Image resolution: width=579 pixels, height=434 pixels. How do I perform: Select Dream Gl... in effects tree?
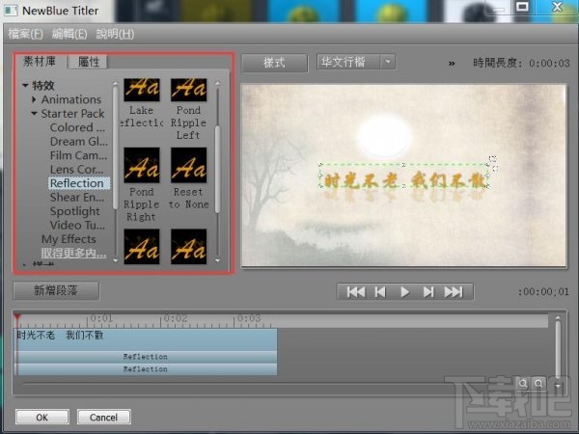(79, 142)
